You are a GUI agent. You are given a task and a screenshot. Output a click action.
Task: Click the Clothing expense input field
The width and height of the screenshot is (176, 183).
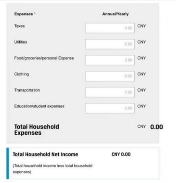click(x=110, y=76)
